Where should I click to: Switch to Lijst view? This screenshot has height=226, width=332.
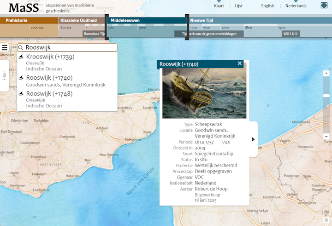[x=238, y=6]
